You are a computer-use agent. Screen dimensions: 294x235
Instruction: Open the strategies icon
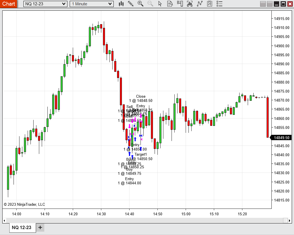(x=210, y=4)
